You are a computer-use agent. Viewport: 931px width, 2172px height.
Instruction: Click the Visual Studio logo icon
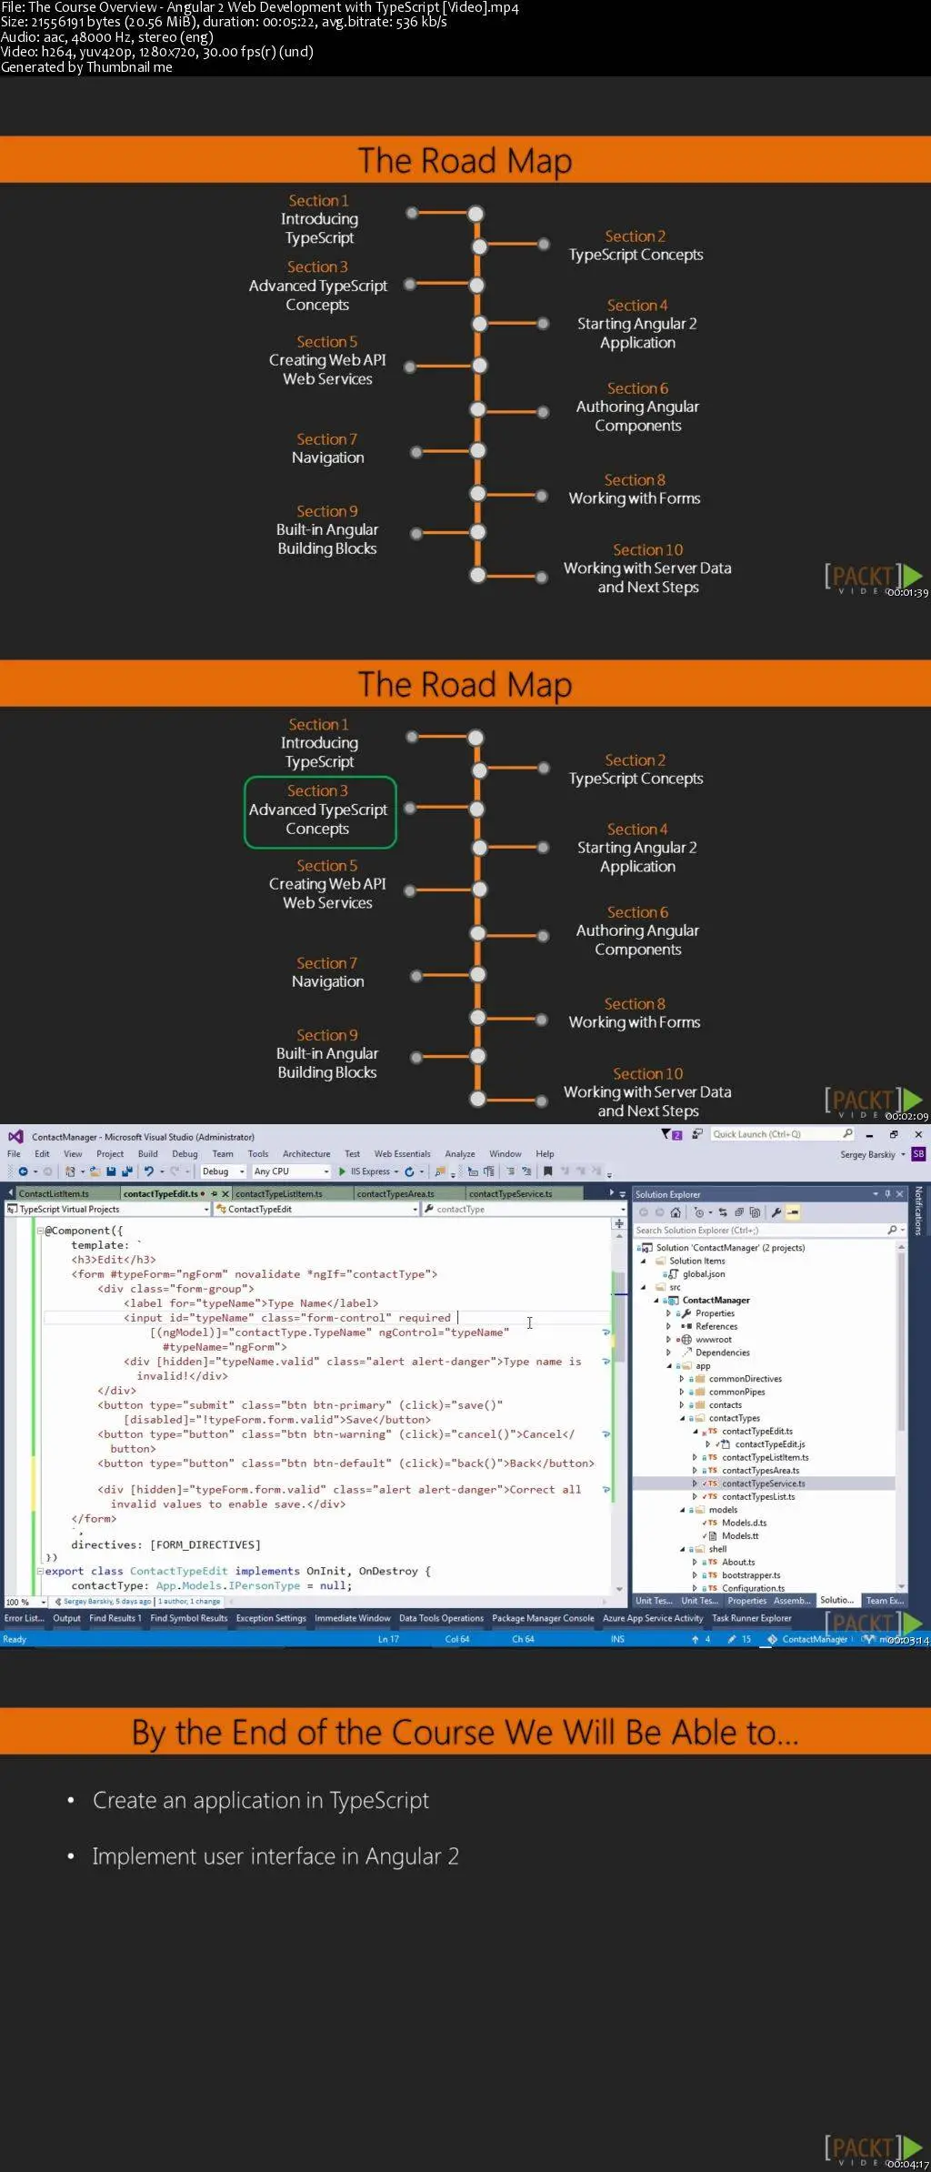click(15, 1136)
